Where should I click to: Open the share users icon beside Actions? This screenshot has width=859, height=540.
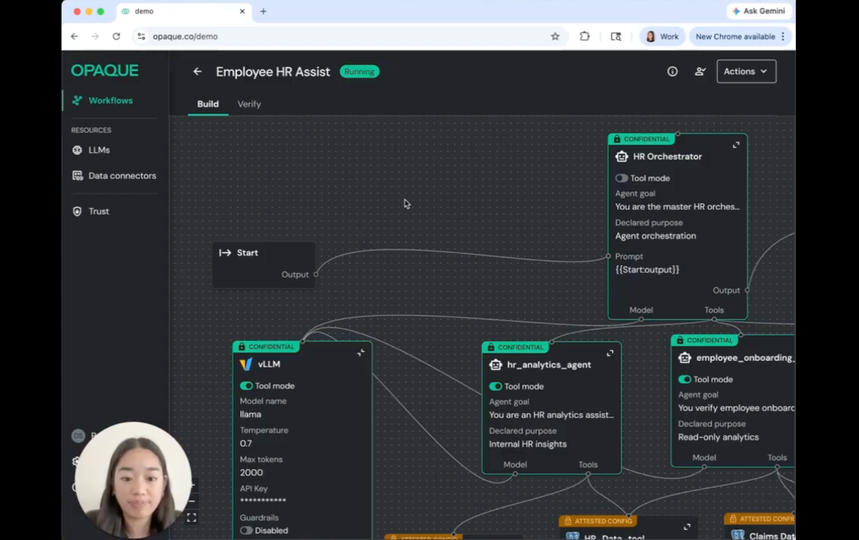[x=700, y=72]
